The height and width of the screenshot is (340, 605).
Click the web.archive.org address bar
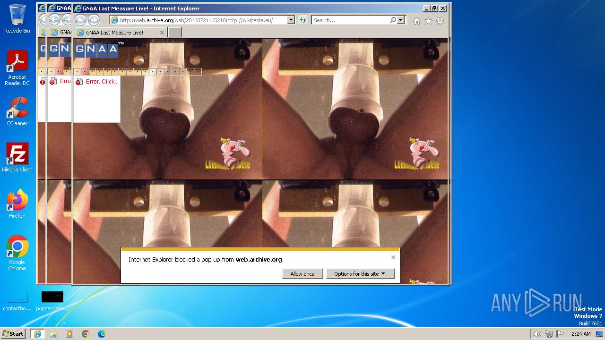198,20
